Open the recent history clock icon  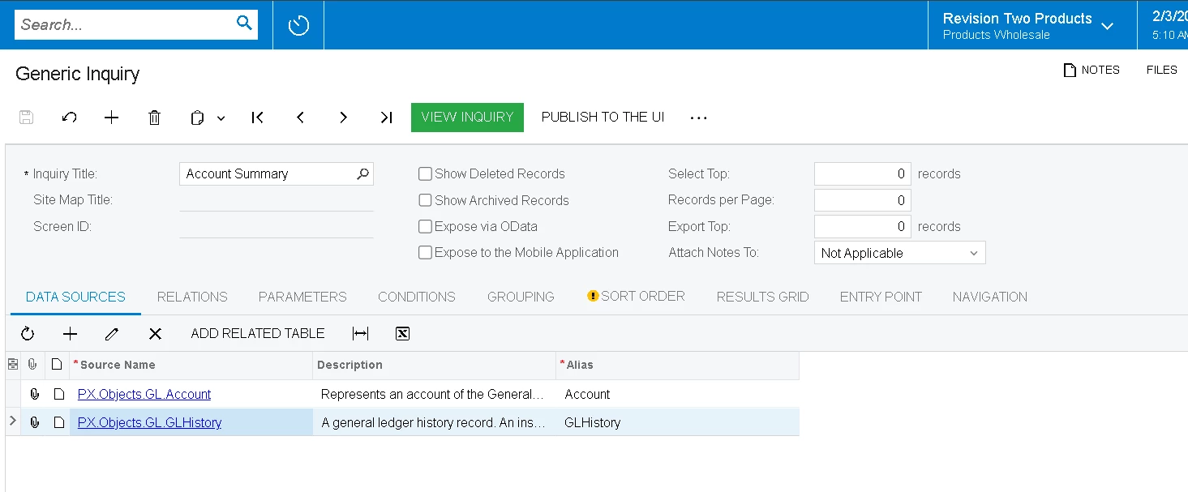point(298,25)
